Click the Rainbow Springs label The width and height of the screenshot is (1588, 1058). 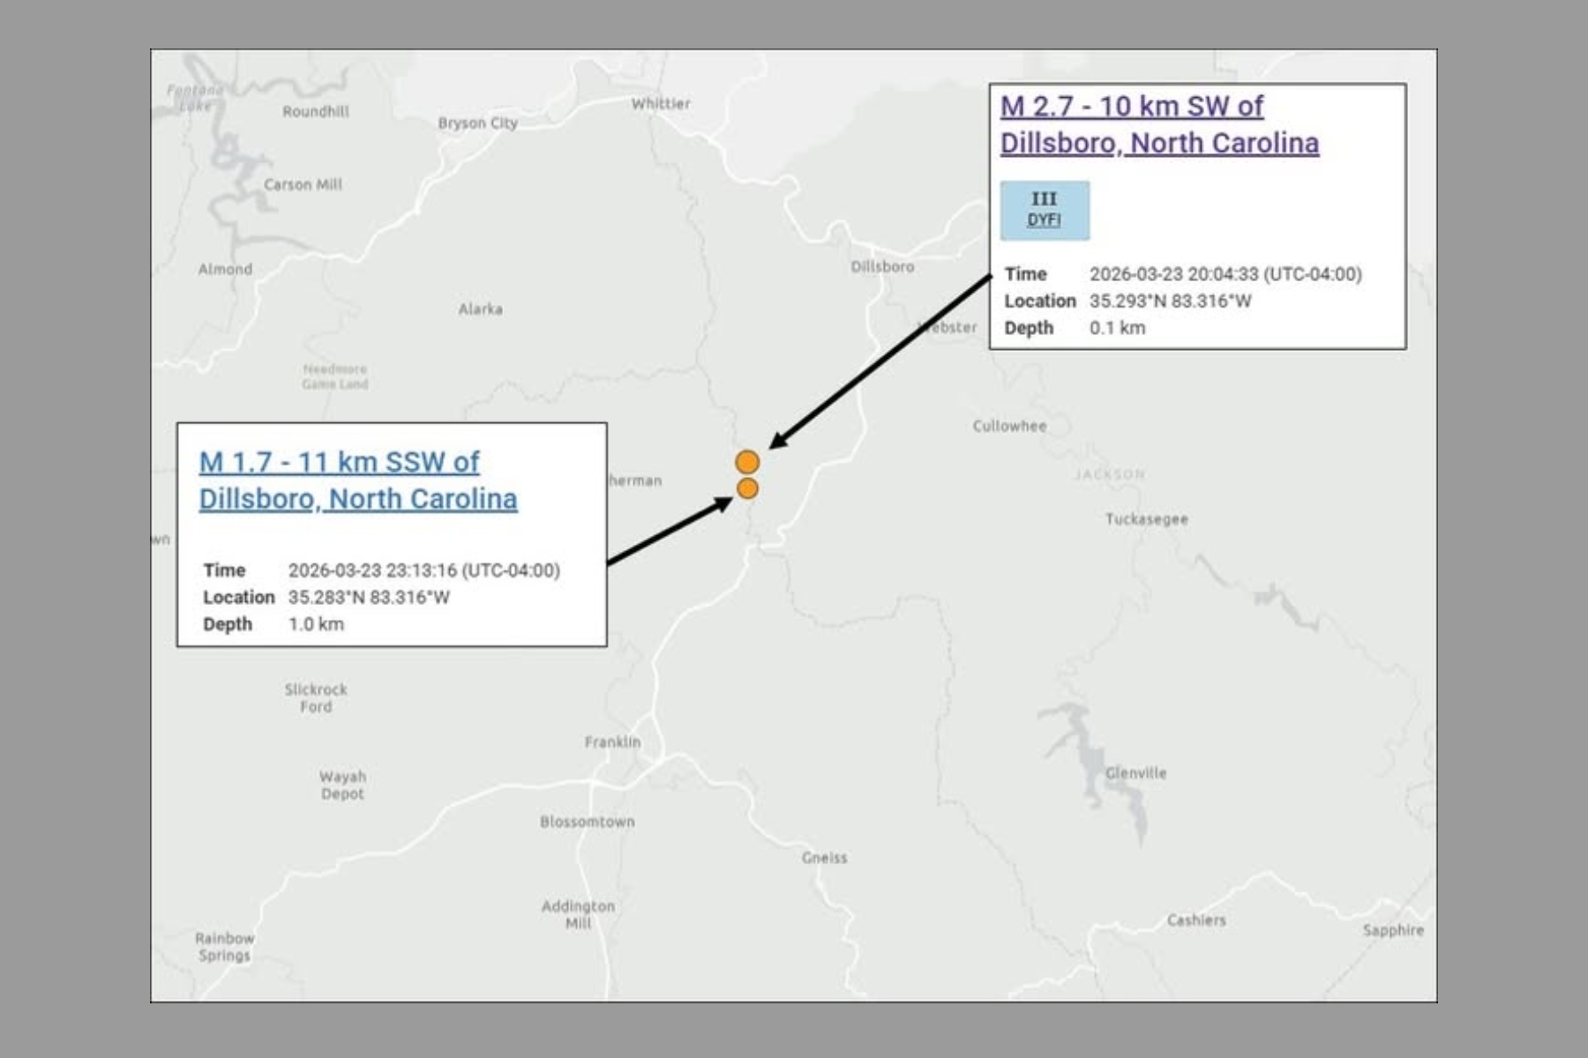pyautogui.click(x=224, y=947)
